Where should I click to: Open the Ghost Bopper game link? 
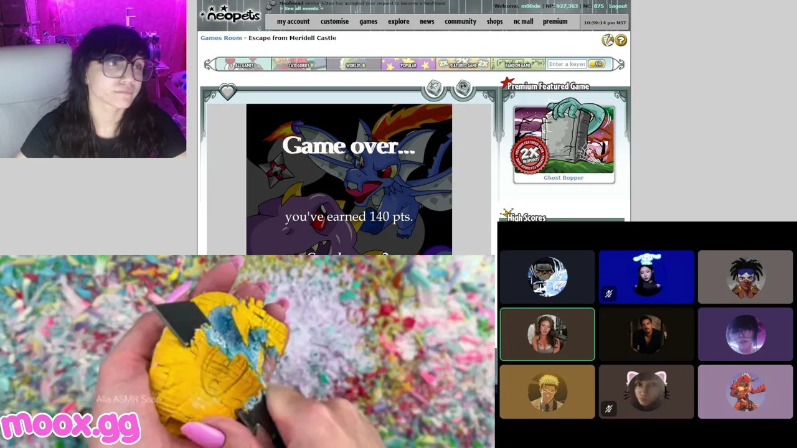pos(564,178)
